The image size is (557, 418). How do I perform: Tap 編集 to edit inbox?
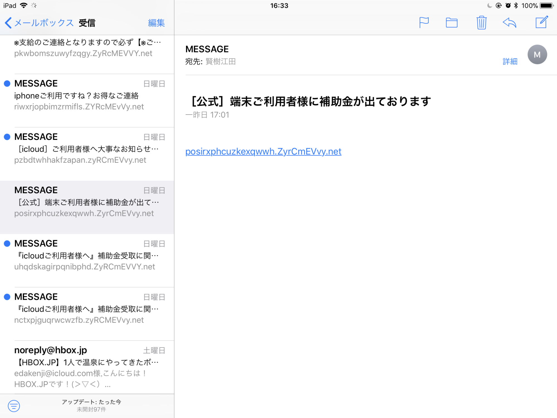[156, 23]
